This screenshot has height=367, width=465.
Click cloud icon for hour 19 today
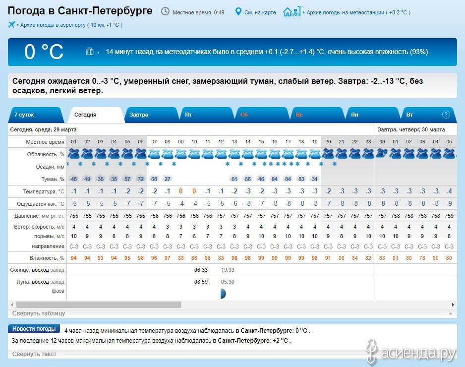315,154
